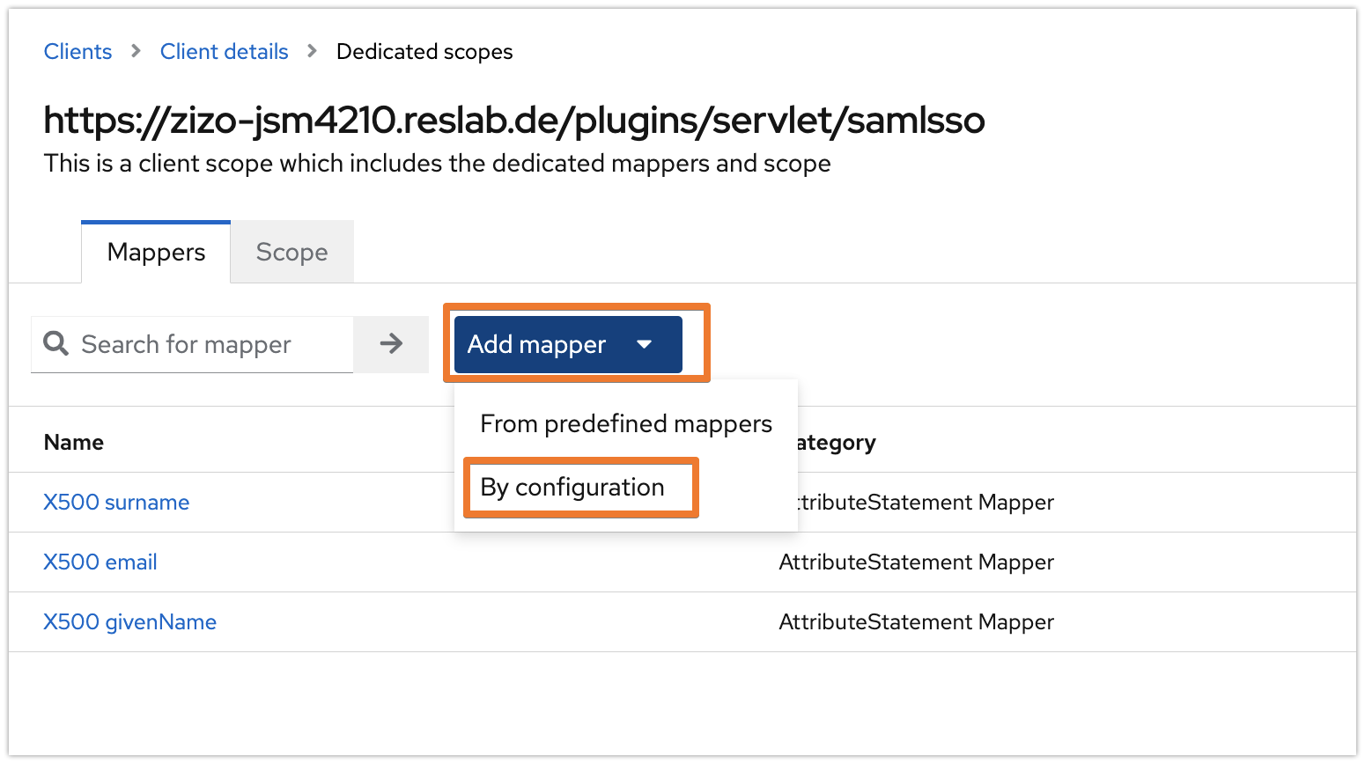This screenshot has height=764, width=1365.
Task: Click the arrow icon to run mapper search
Action: (391, 344)
